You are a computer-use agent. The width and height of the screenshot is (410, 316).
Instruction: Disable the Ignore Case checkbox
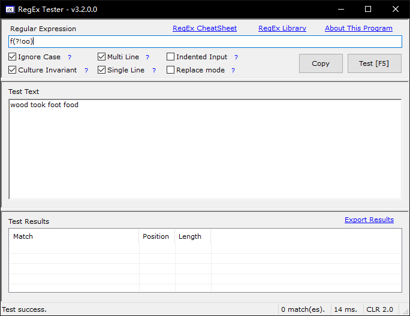pyautogui.click(x=13, y=57)
